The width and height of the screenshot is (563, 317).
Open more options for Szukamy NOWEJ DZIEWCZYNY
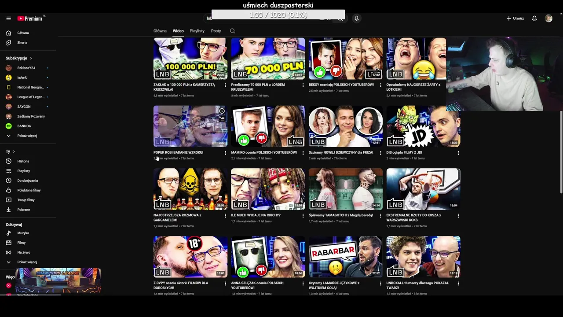pos(380,153)
